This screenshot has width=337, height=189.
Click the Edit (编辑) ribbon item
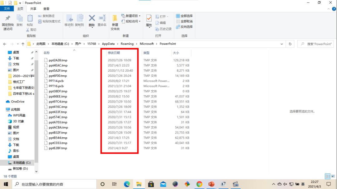pyautogui.click(x=161, y=23)
